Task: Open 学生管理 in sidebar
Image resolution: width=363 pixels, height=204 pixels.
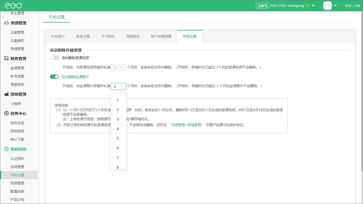Action: coord(17,13)
